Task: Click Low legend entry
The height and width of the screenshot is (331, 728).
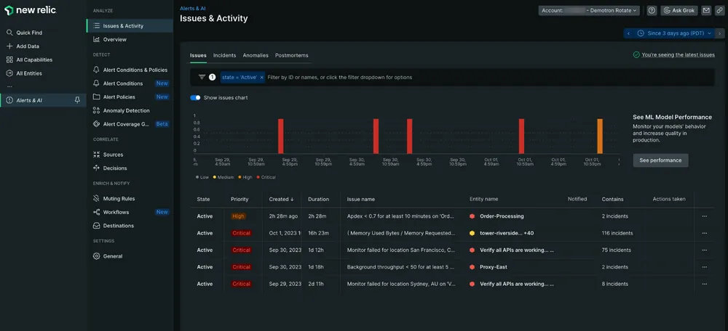Action: tap(202, 177)
